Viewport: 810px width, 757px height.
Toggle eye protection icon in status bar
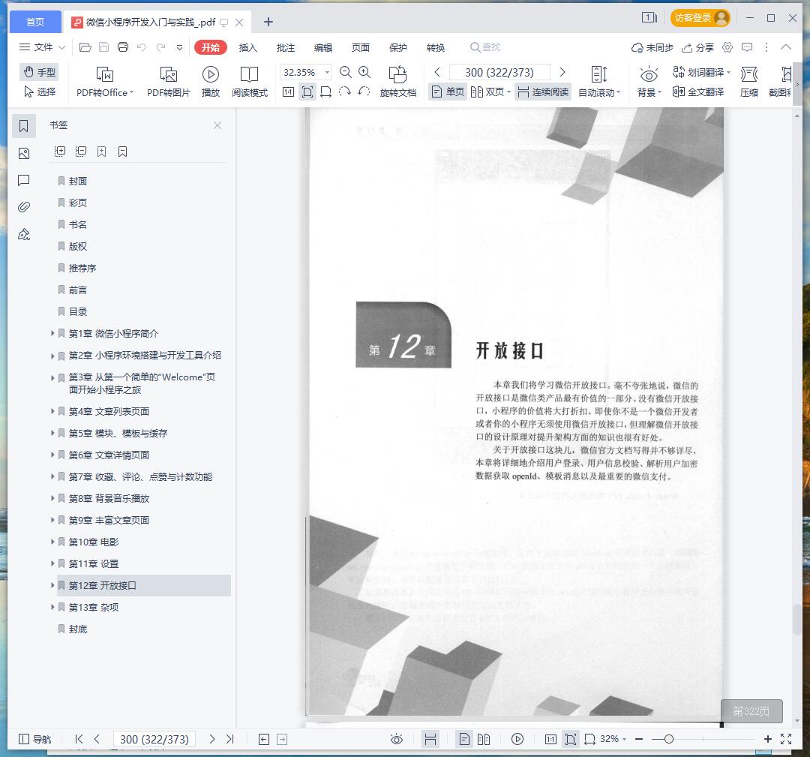click(x=396, y=739)
